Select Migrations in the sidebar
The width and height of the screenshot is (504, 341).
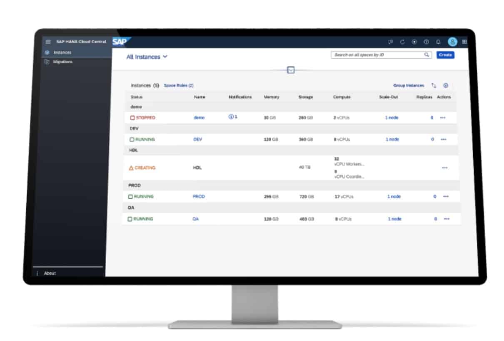[x=62, y=62]
